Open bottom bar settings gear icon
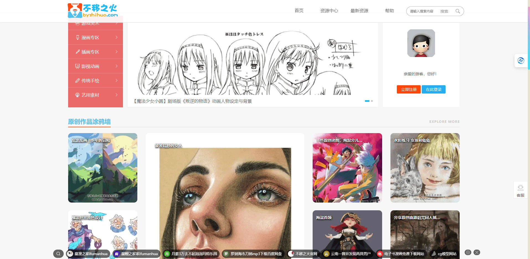Viewport: 530px width, 259px height. click(468, 252)
